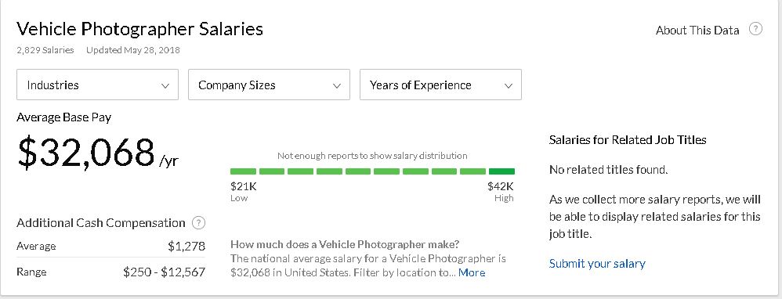Click the Additional Cash Compensation question mark icon
The image size is (782, 299).
click(198, 223)
